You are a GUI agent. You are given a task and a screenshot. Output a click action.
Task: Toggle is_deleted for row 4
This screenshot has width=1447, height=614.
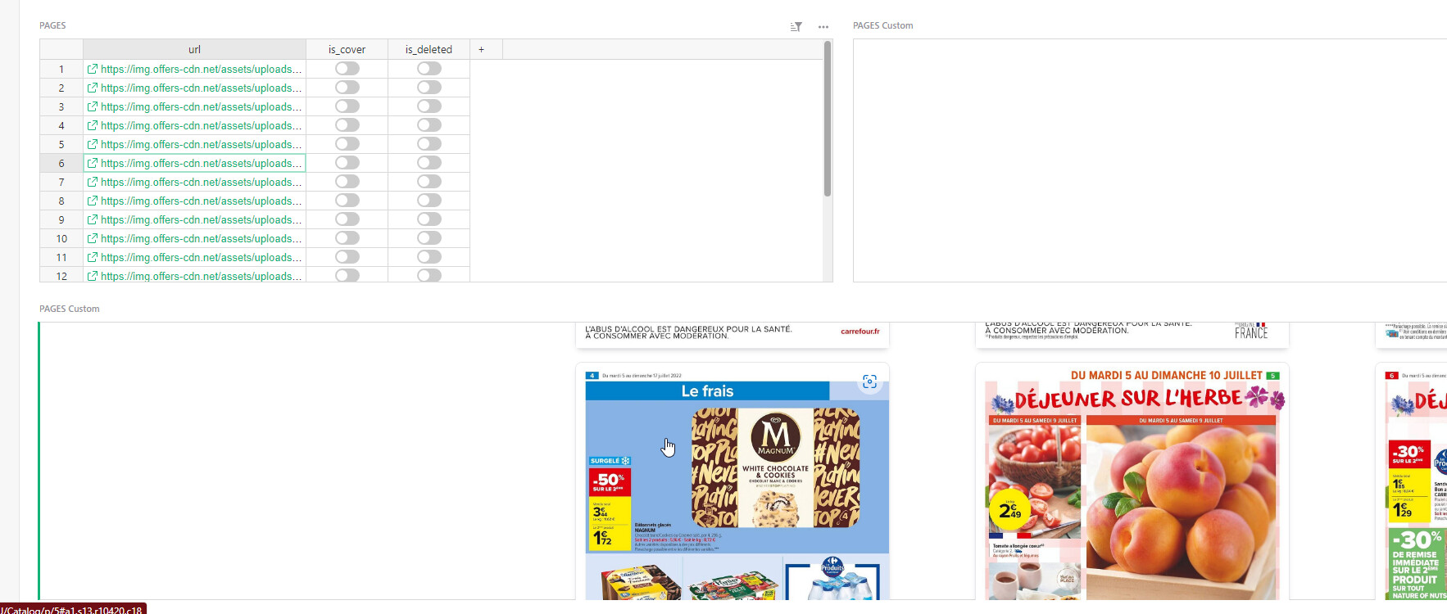coord(429,125)
